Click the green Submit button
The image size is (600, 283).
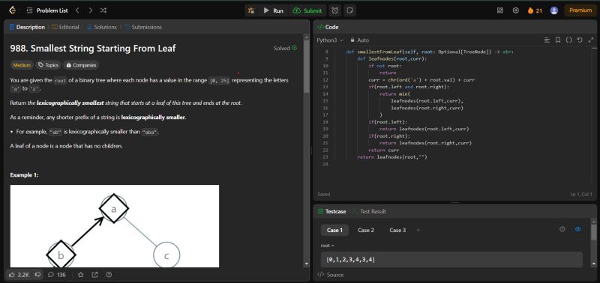click(307, 10)
